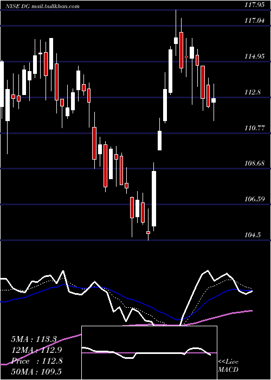Image resolution: width=271 pixels, height=380 pixels.
Task: Click the 104.5 price level label
Action: click(x=253, y=235)
